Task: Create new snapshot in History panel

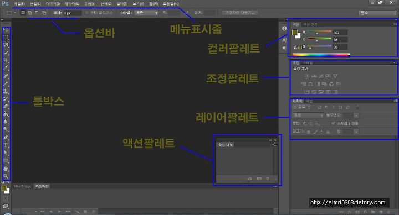Action: point(259,179)
